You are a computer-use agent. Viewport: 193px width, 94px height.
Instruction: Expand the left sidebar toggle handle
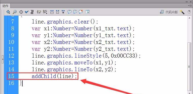3,59
